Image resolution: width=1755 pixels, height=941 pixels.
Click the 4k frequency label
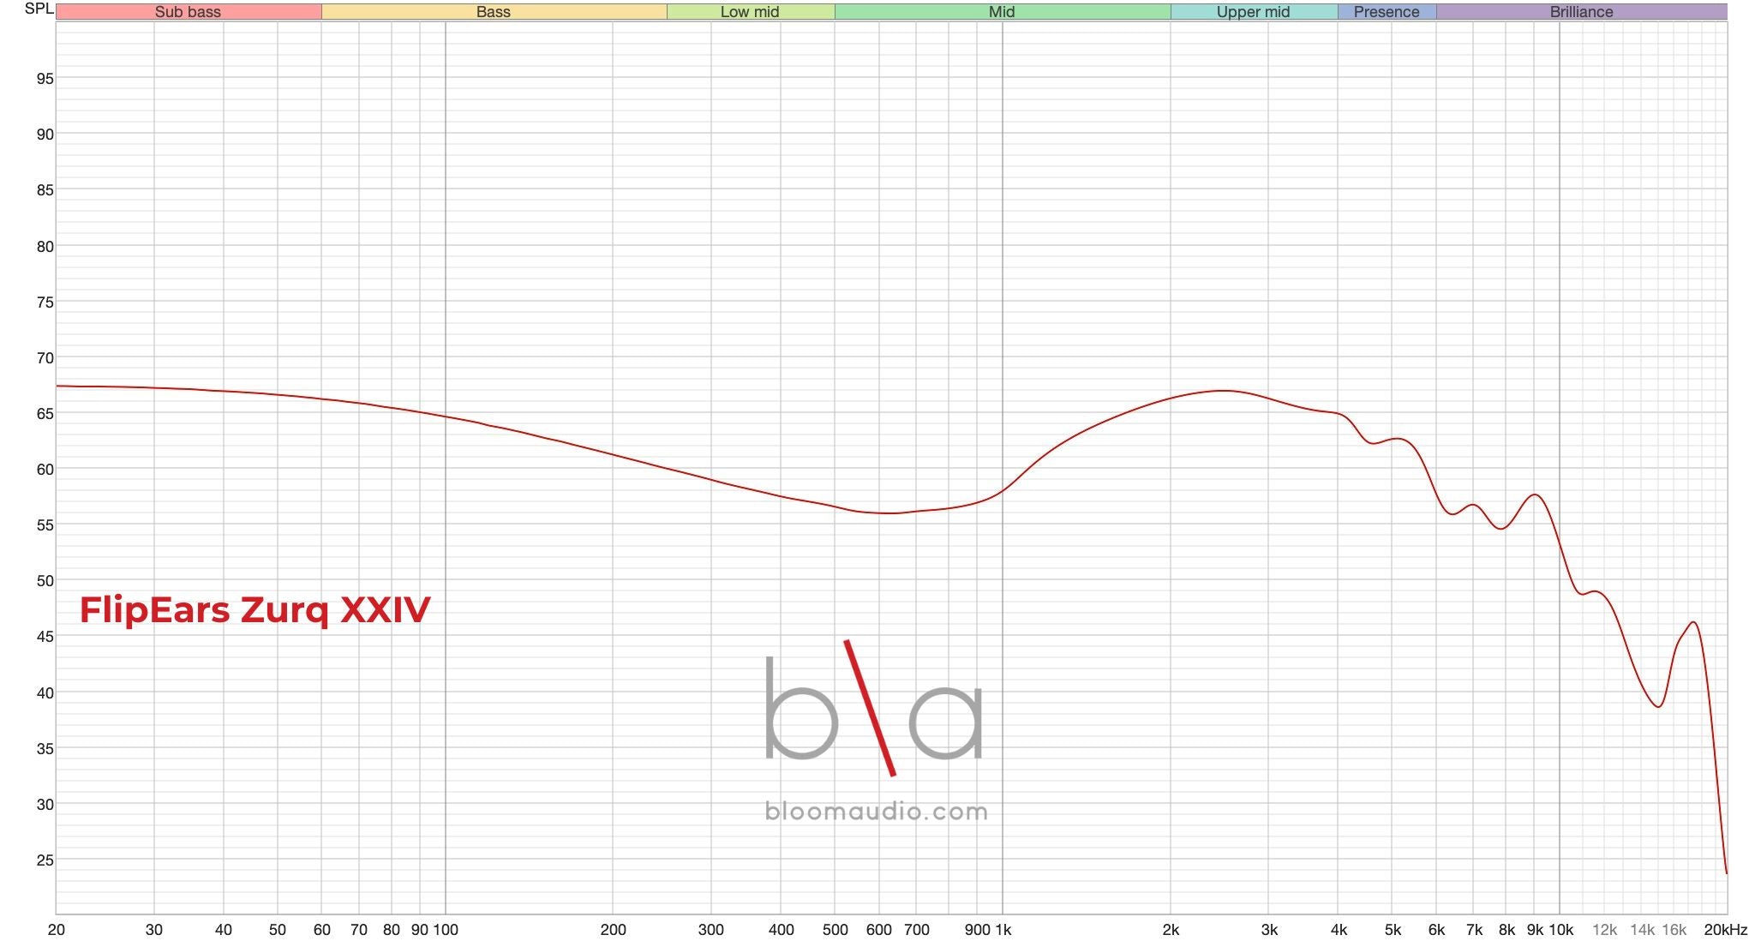[x=1339, y=929]
